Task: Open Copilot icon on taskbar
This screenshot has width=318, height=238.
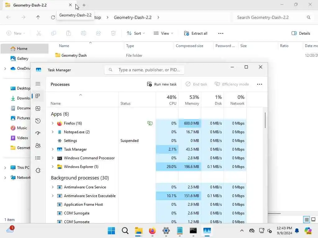Action: pyautogui.click(x=308, y=231)
